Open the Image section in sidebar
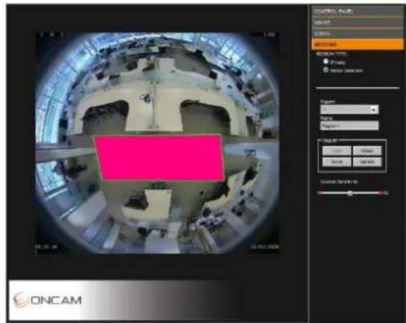Screen dimensions: 406x323 pos(357,22)
